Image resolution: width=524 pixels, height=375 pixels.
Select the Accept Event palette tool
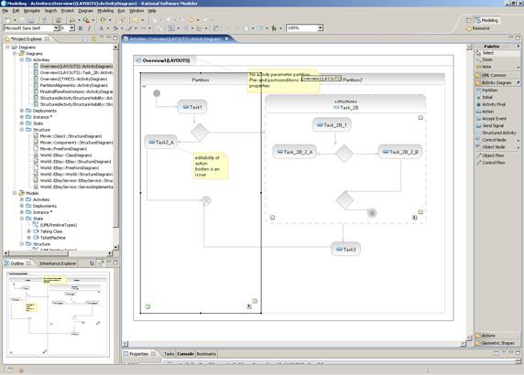(x=497, y=118)
